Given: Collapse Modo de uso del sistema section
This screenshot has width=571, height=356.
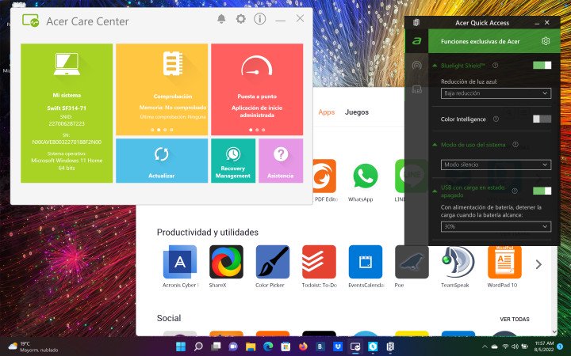Looking at the screenshot, I should (435, 145).
